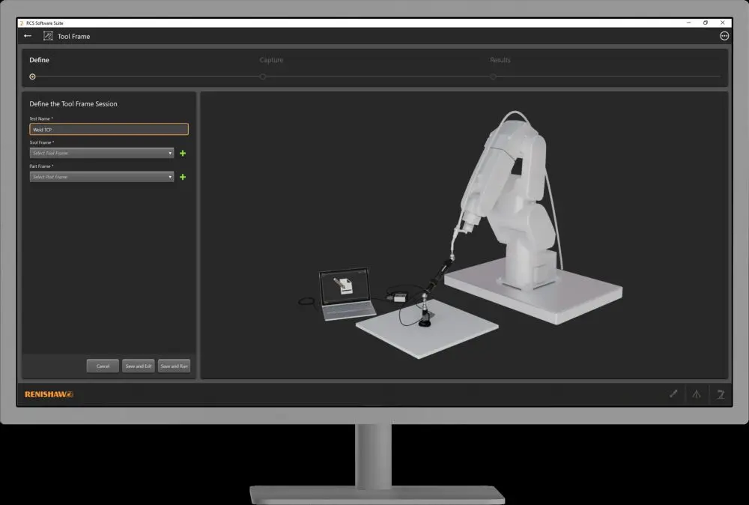
Task: Click the back arrow in the header
Action: click(28, 36)
